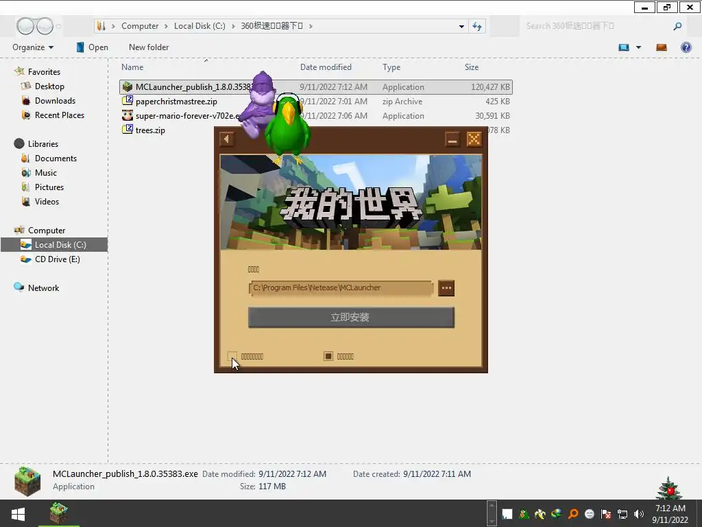Click the taskbar clock showing 7:12 AM
Viewport: 702px width, 527px height.
coord(670,513)
